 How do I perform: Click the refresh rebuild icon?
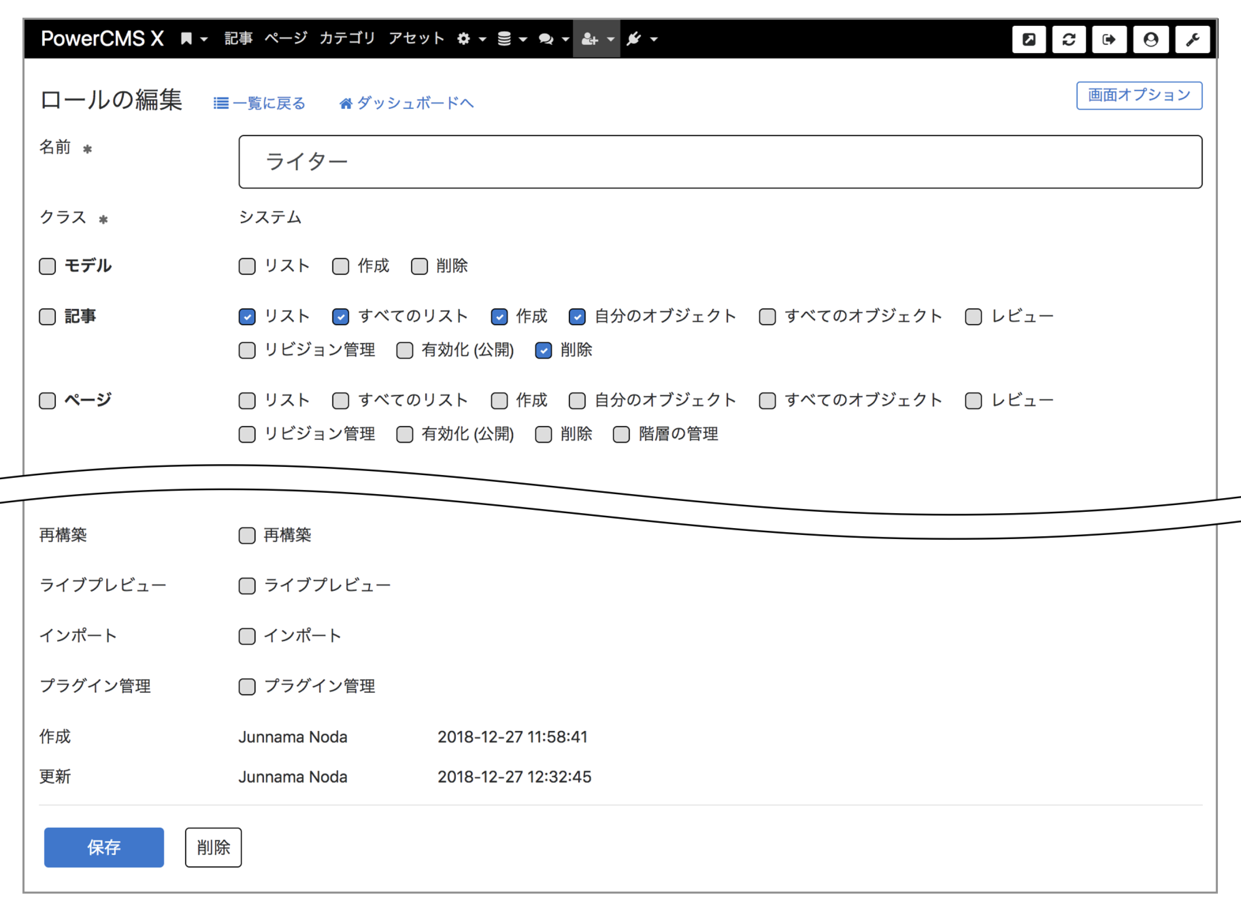[x=1069, y=39]
